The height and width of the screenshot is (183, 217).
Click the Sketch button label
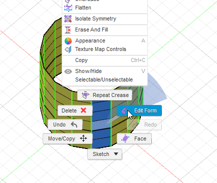click(101, 154)
